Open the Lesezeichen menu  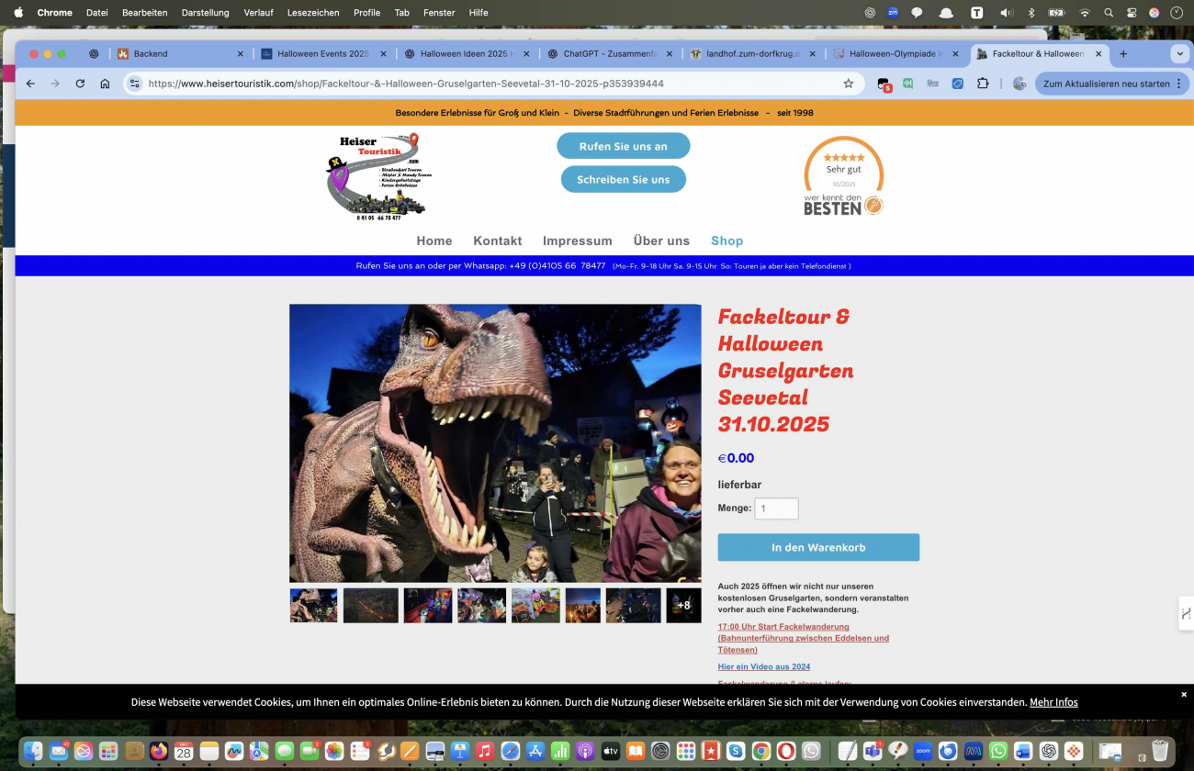313,13
